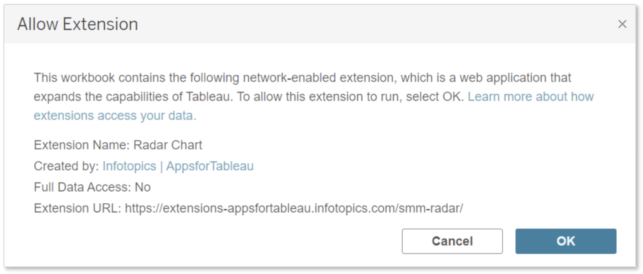Dismiss the Allow Extension dialog with X

pyautogui.click(x=622, y=24)
